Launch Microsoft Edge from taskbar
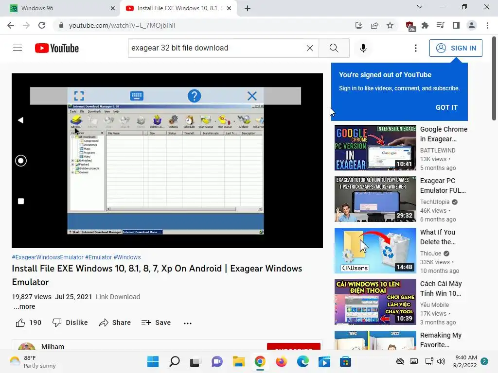The width and height of the screenshot is (498, 373). point(302,361)
